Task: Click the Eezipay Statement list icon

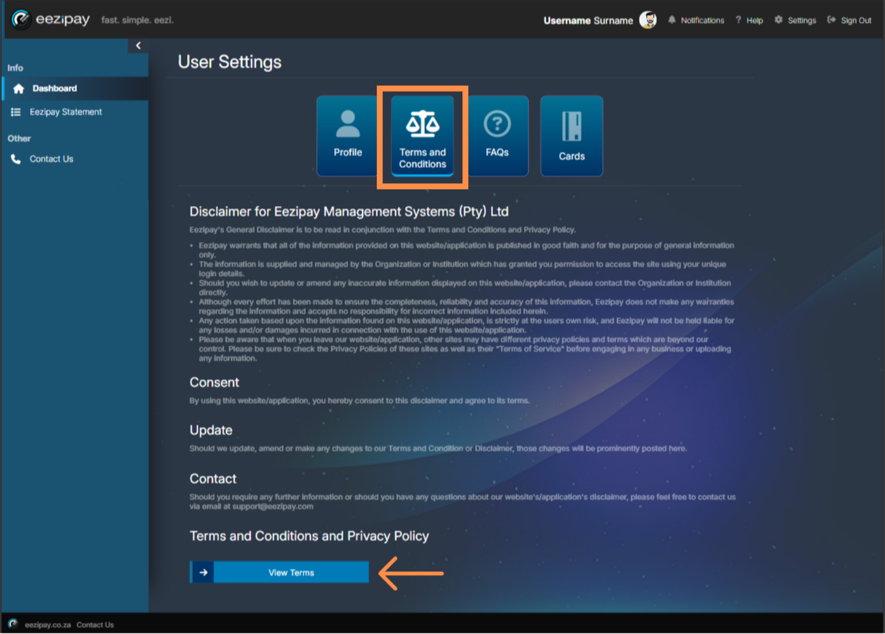Action: coord(16,112)
